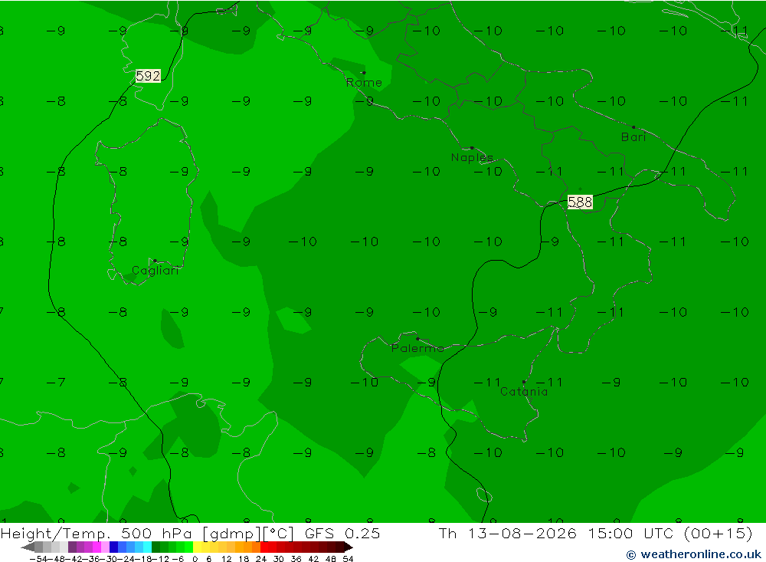Select the 592 height contour label
Screen dimensions: 766x562
coord(148,76)
